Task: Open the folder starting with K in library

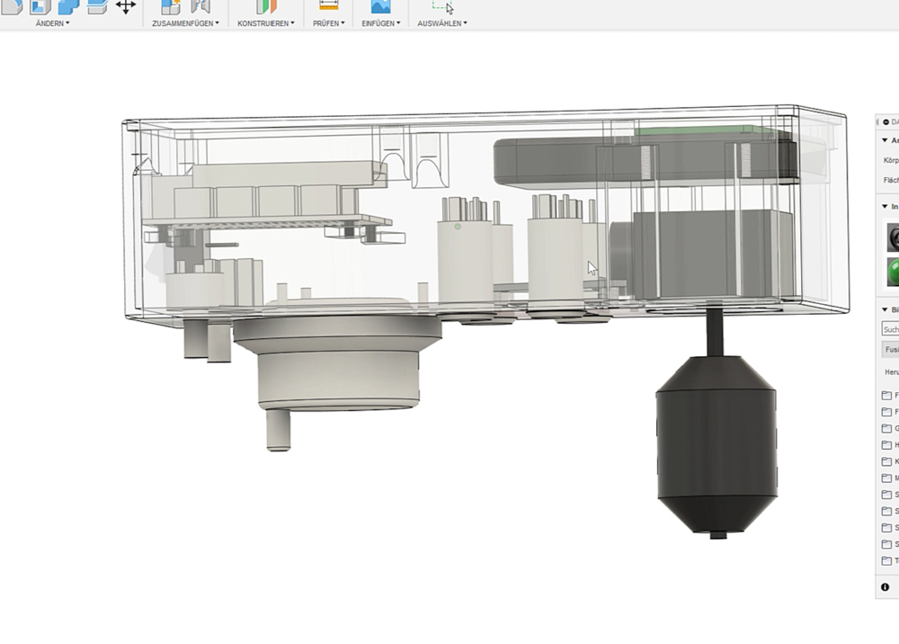Action: 890,461
